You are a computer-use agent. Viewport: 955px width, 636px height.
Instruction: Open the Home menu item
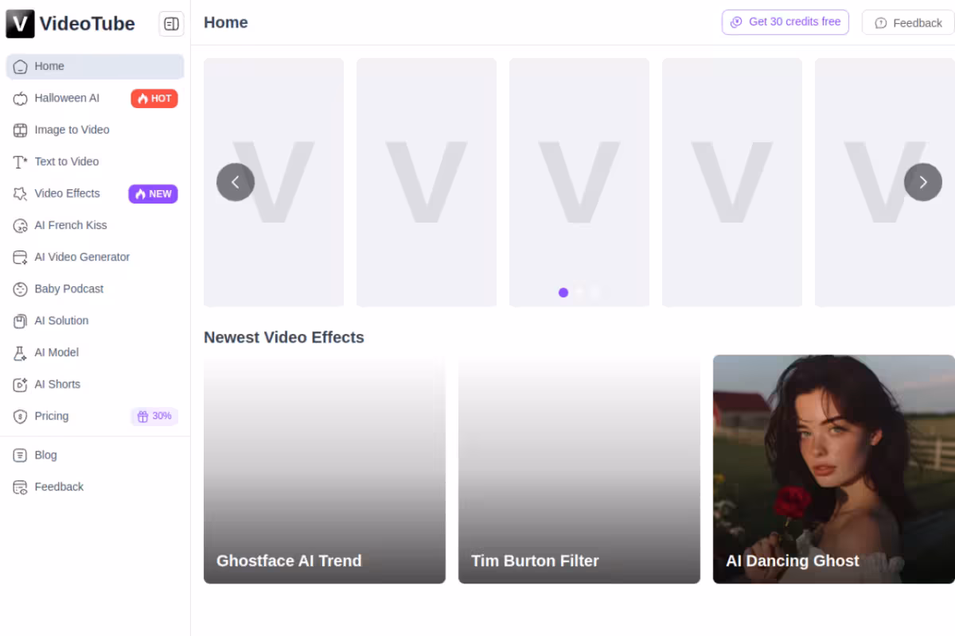(95, 67)
